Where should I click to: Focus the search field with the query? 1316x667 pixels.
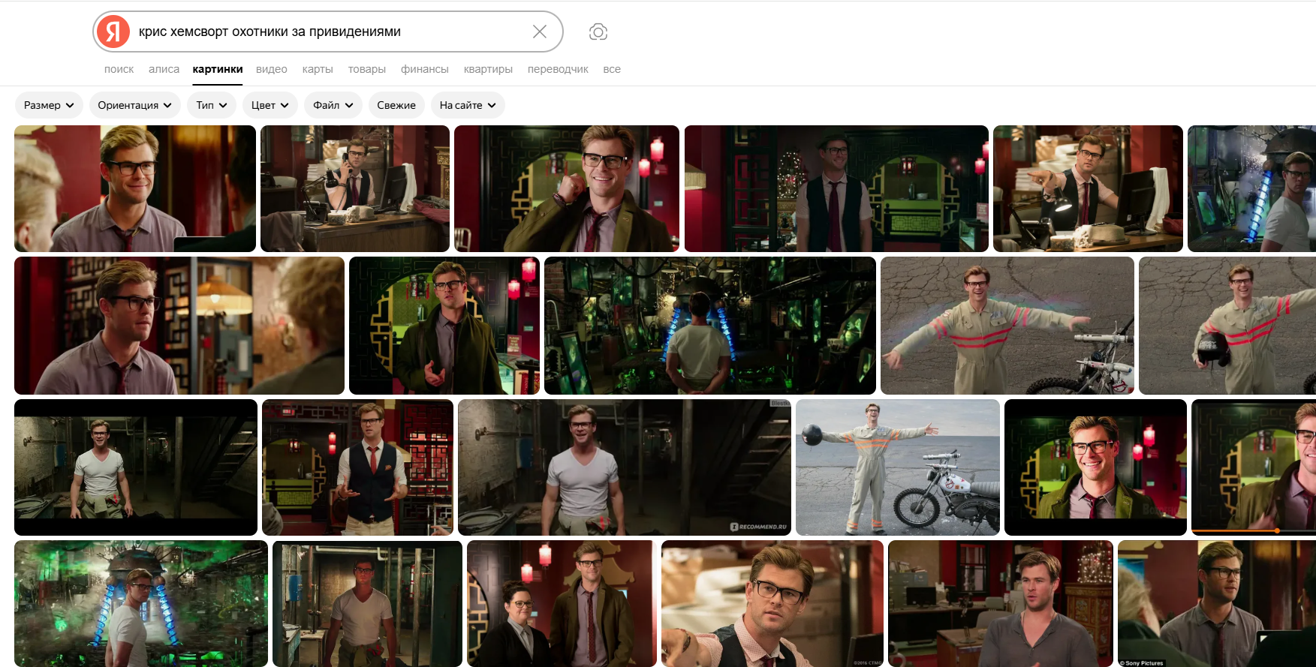(328, 32)
